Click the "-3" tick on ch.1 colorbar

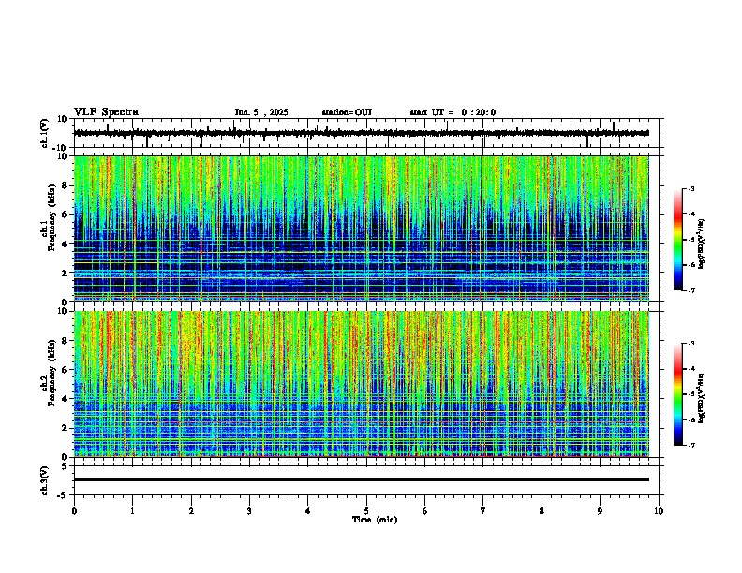point(691,188)
